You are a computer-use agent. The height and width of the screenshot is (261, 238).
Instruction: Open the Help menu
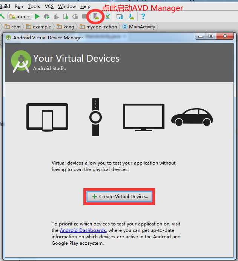(x=85, y=6)
